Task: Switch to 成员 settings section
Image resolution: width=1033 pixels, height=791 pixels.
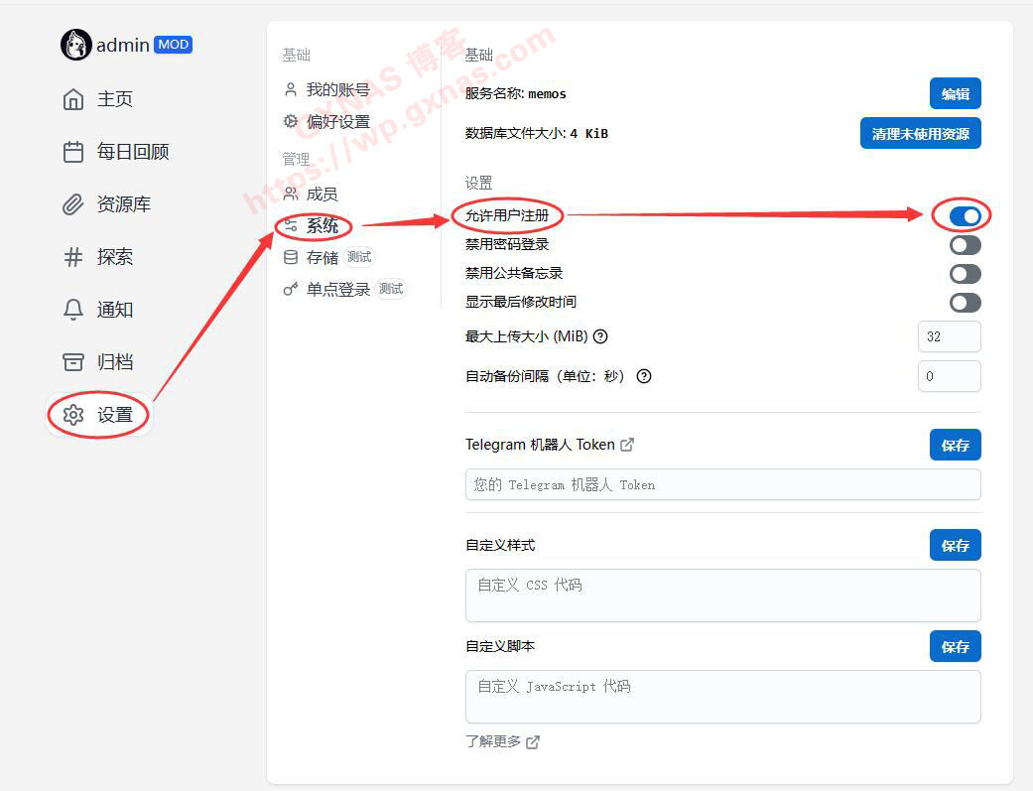Action: click(x=321, y=195)
